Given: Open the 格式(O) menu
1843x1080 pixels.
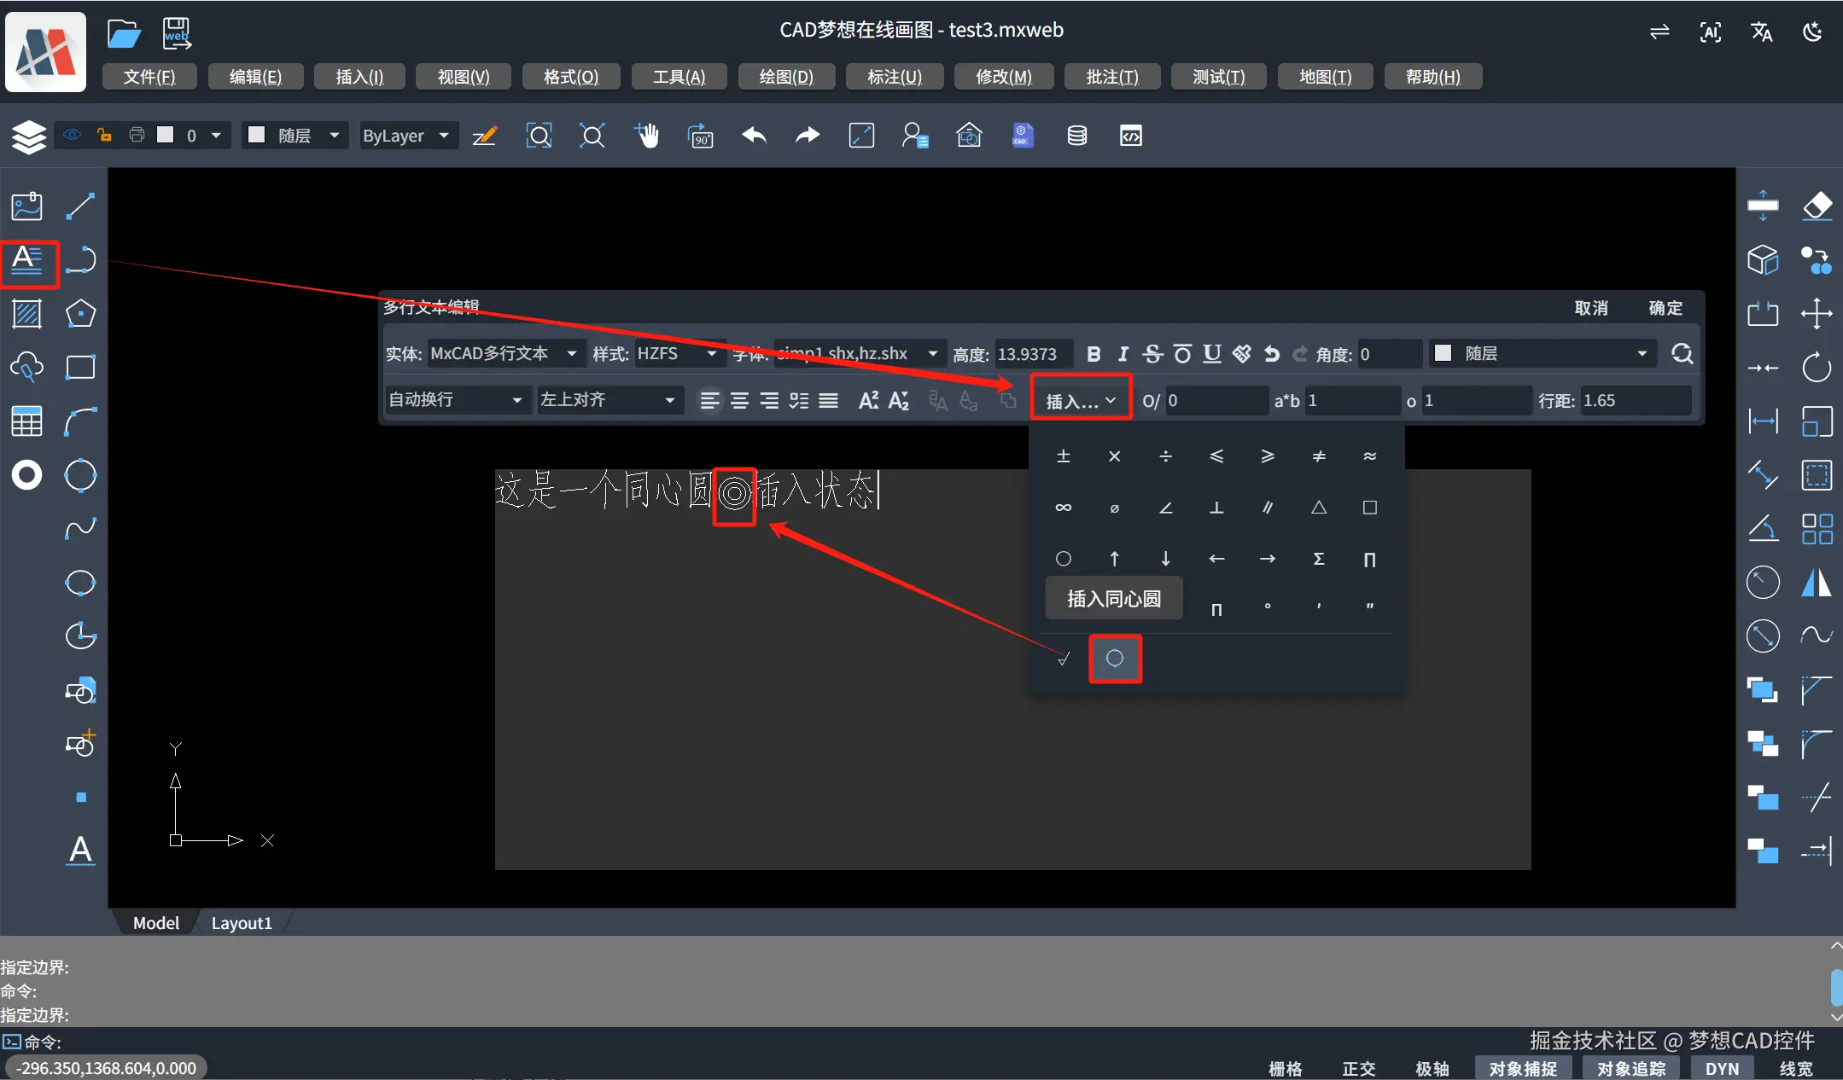Looking at the screenshot, I should 569,77.
